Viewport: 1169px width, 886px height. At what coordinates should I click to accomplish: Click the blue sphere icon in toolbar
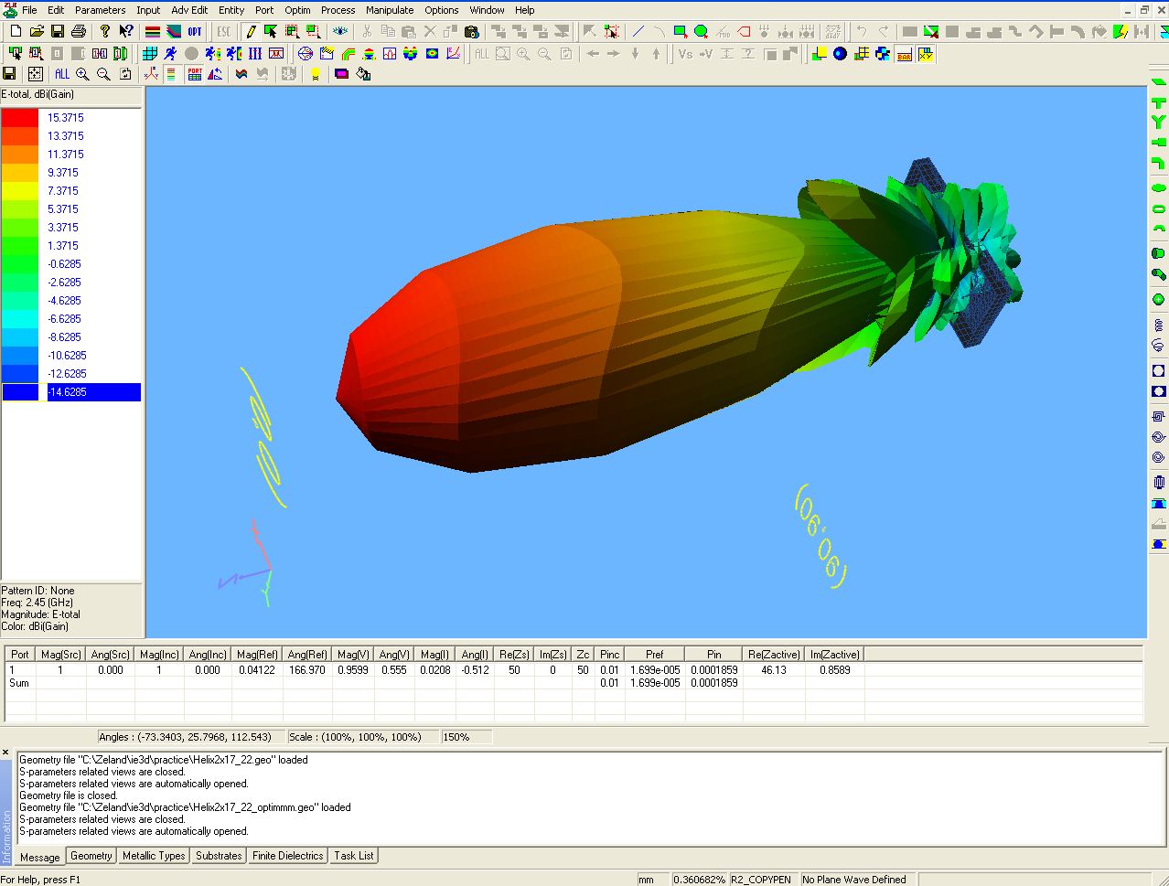840,54
